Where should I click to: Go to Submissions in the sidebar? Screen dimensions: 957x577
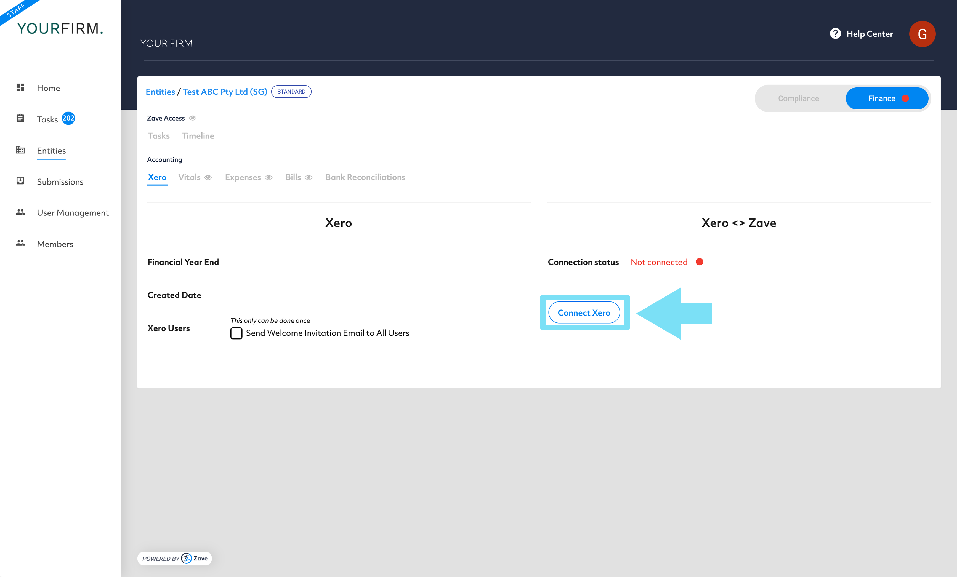pyautogui.click(x=60, y=182)
